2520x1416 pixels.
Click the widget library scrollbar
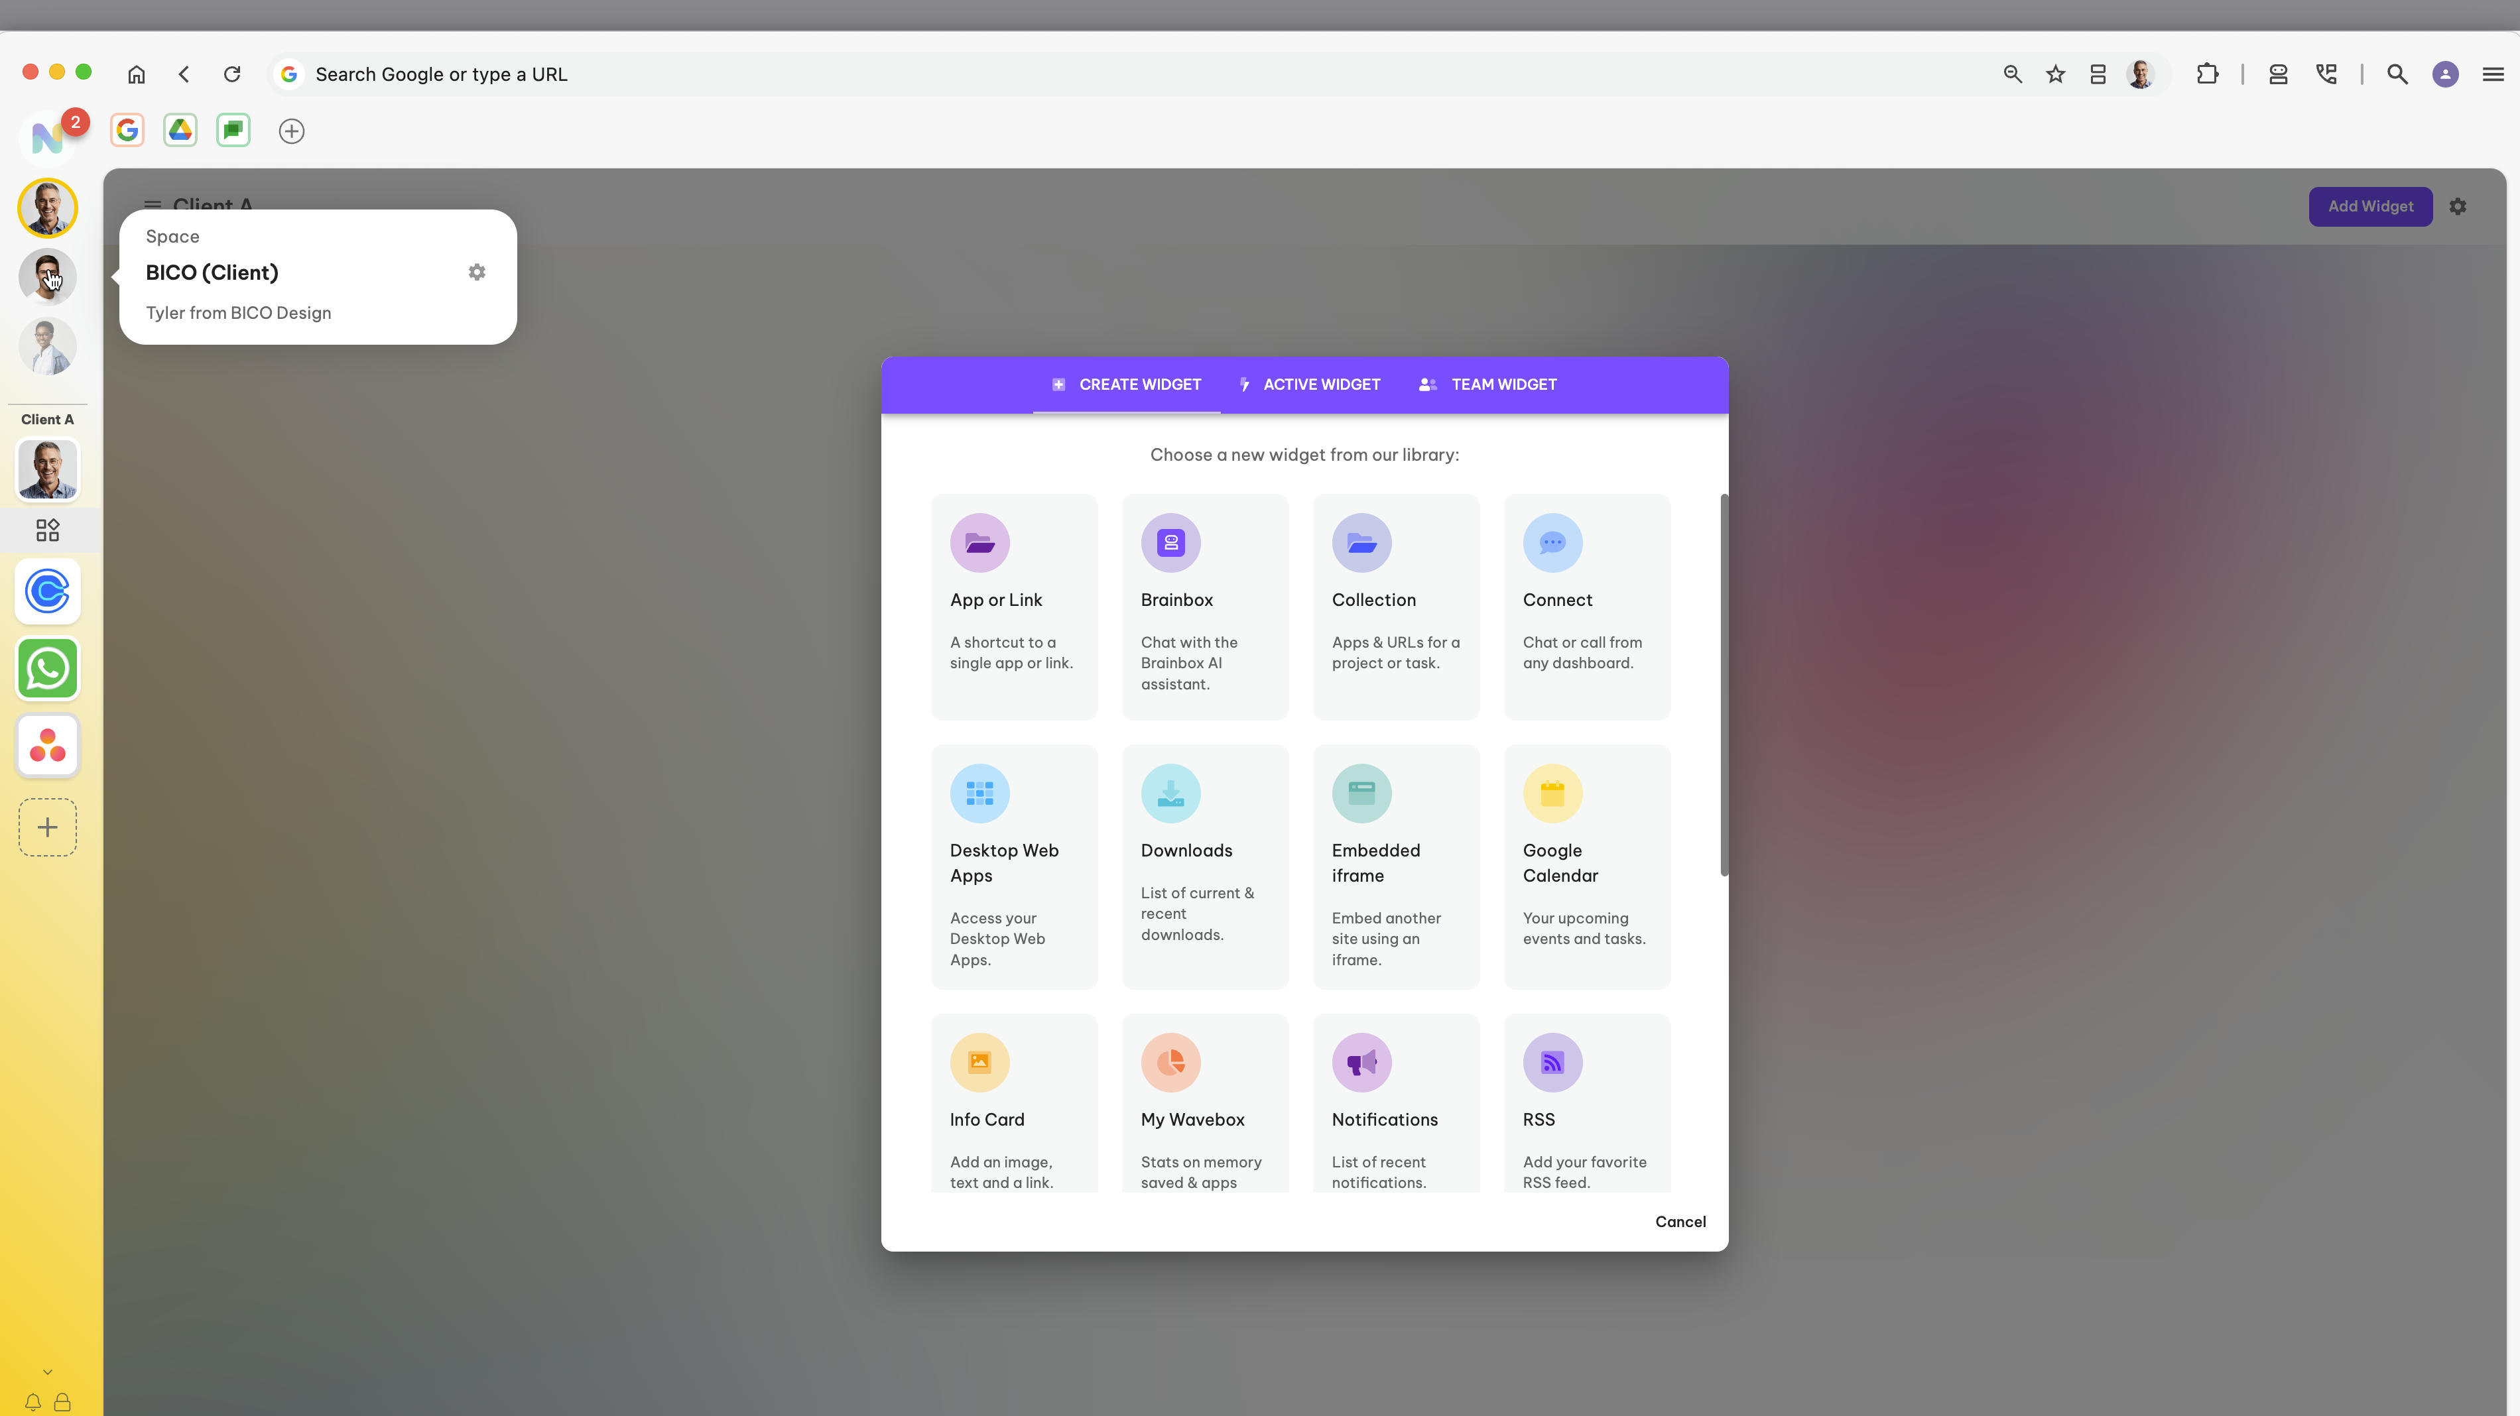pos(1724,685)
